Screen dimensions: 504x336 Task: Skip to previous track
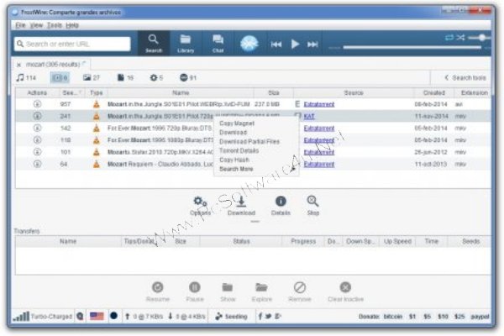276,44
